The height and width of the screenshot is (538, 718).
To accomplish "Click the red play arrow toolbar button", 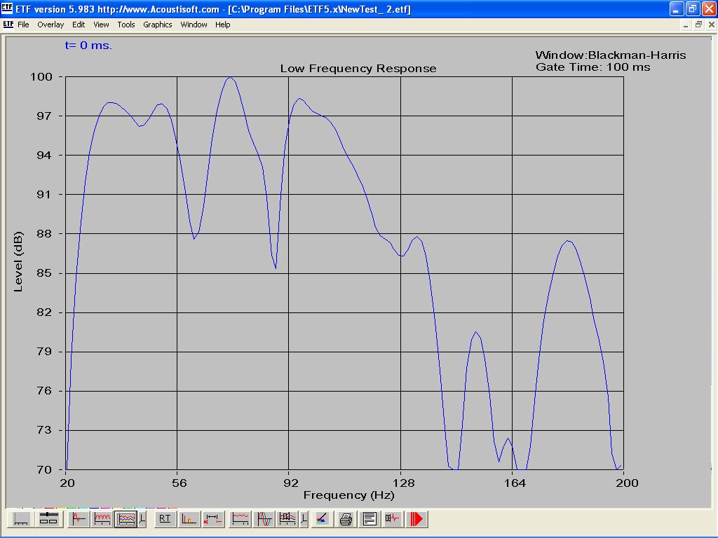I will 418,519.
